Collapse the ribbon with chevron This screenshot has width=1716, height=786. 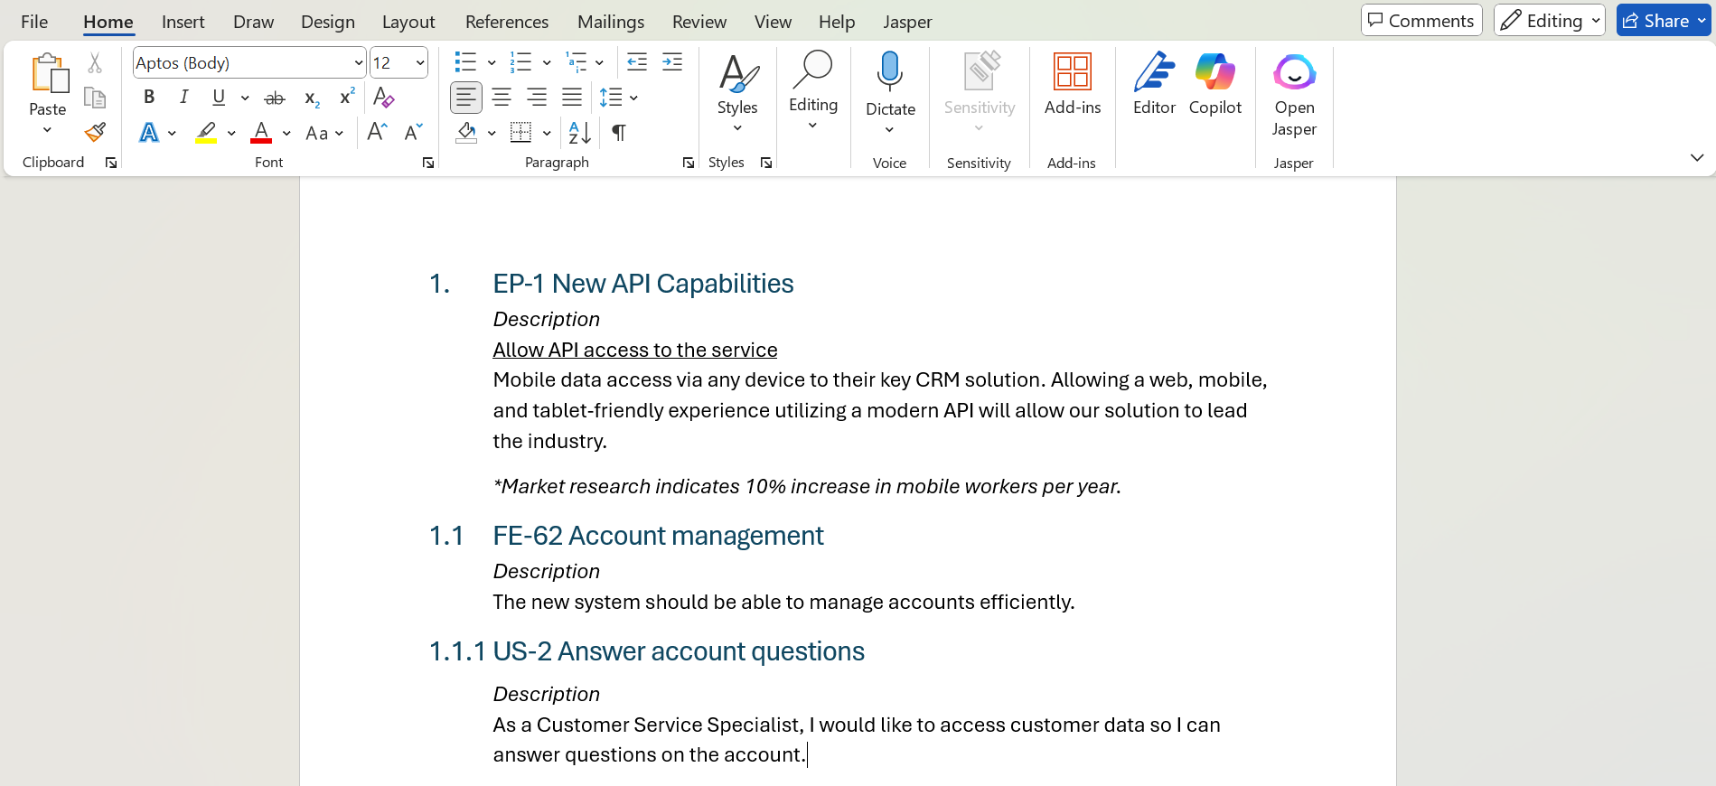[x=1697, y=157]
